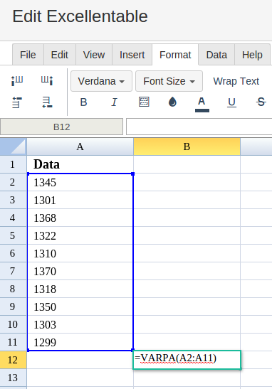Open the Verdana font dropdown

(x=101, y=81)
